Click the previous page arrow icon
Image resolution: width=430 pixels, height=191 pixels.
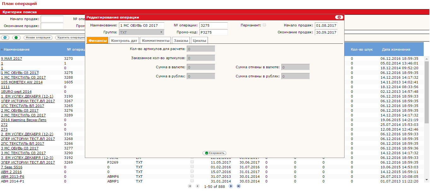click(197, 186)
